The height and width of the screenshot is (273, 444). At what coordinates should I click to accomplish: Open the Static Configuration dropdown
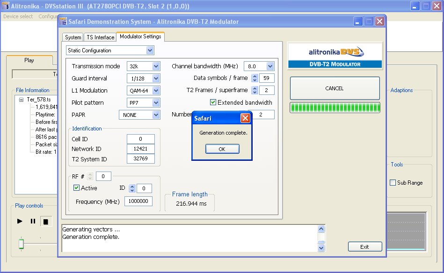(x=150, y=50)
